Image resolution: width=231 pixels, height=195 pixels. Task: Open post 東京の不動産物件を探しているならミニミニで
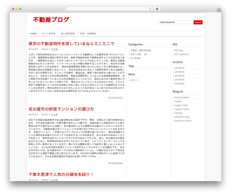pos(71,44)
